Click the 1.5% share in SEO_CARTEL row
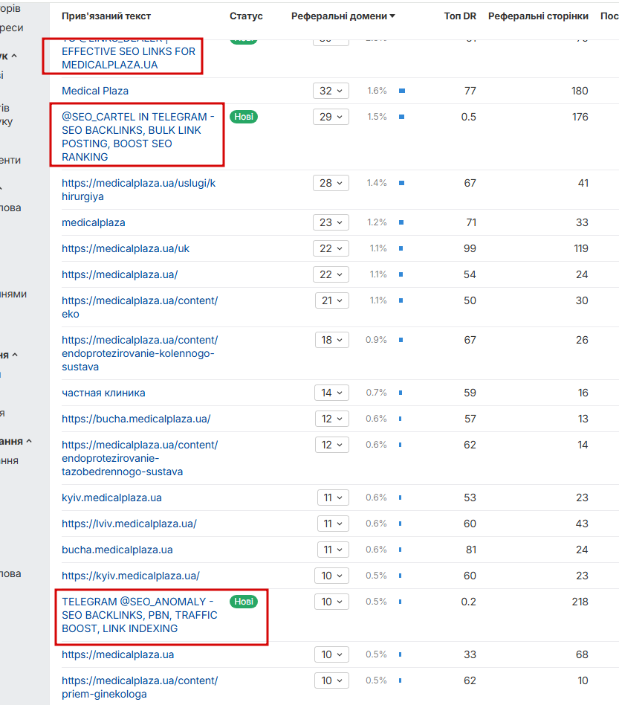The image size is (619, 705). [x=377, y=117]
